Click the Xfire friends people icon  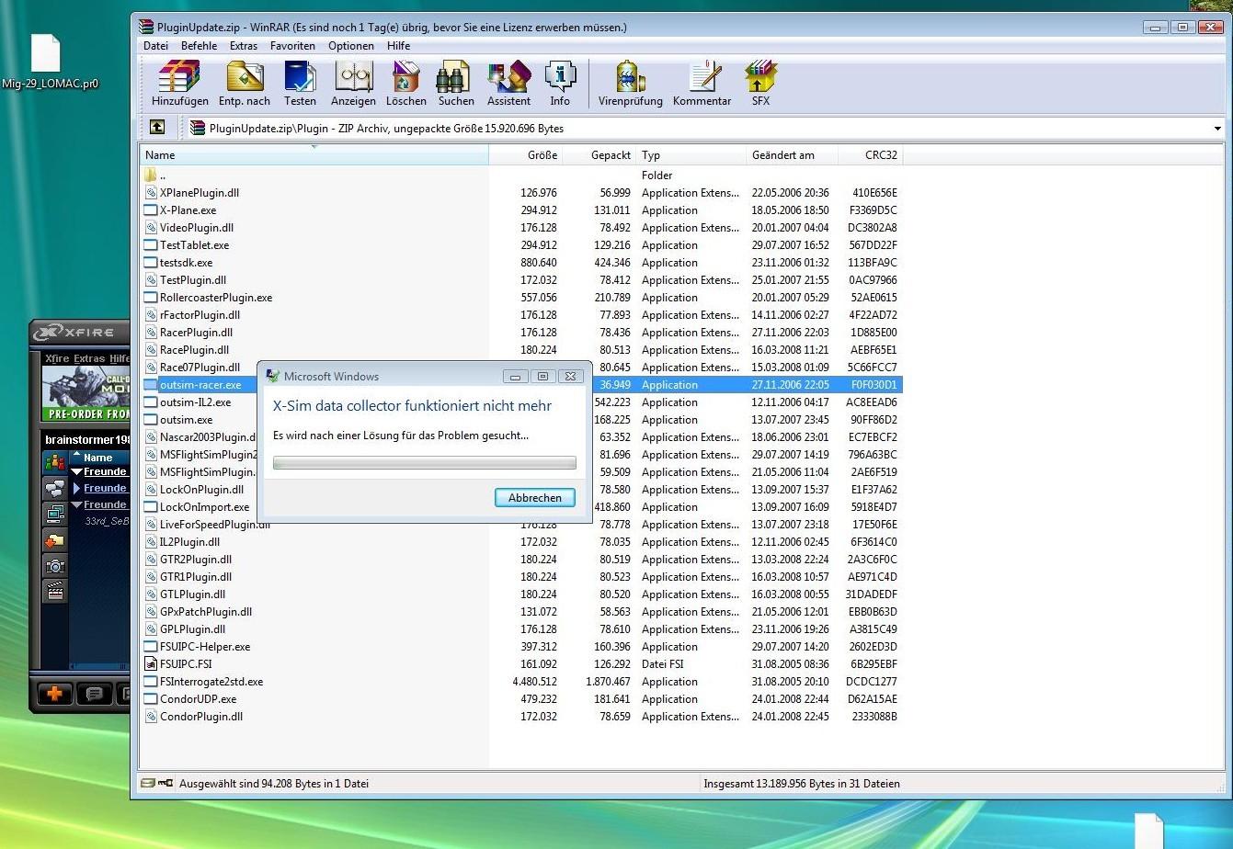(x=55, y=461)
